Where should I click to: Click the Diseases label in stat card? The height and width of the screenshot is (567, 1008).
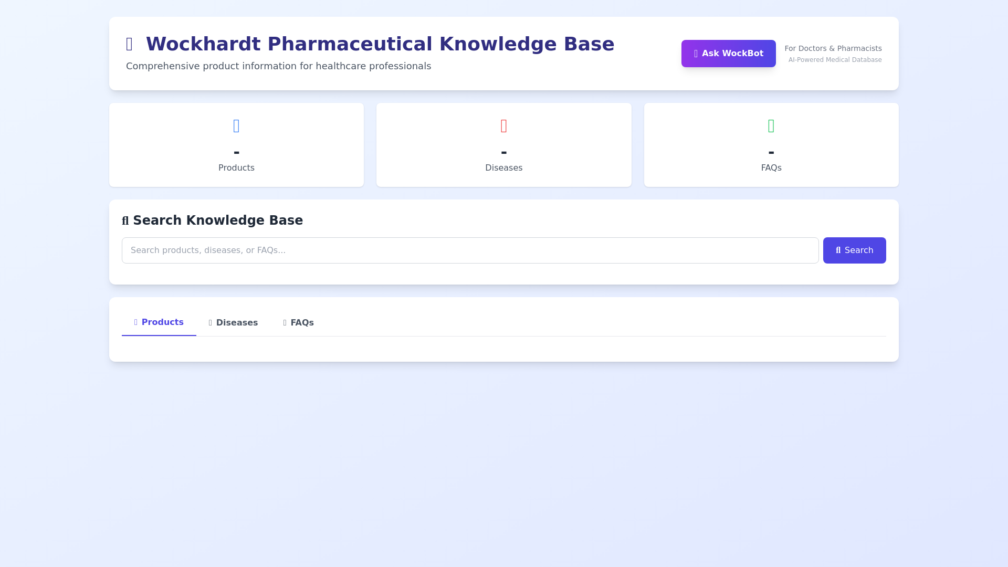pyautogui.click(x=504, y=168)
